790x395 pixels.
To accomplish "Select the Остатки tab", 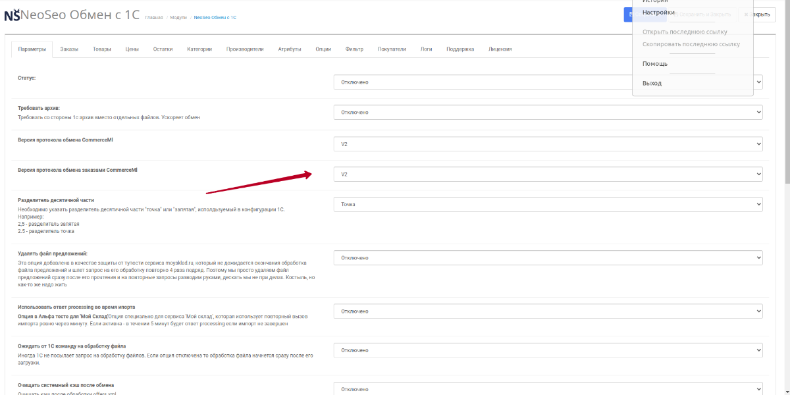I will (163, 49).
